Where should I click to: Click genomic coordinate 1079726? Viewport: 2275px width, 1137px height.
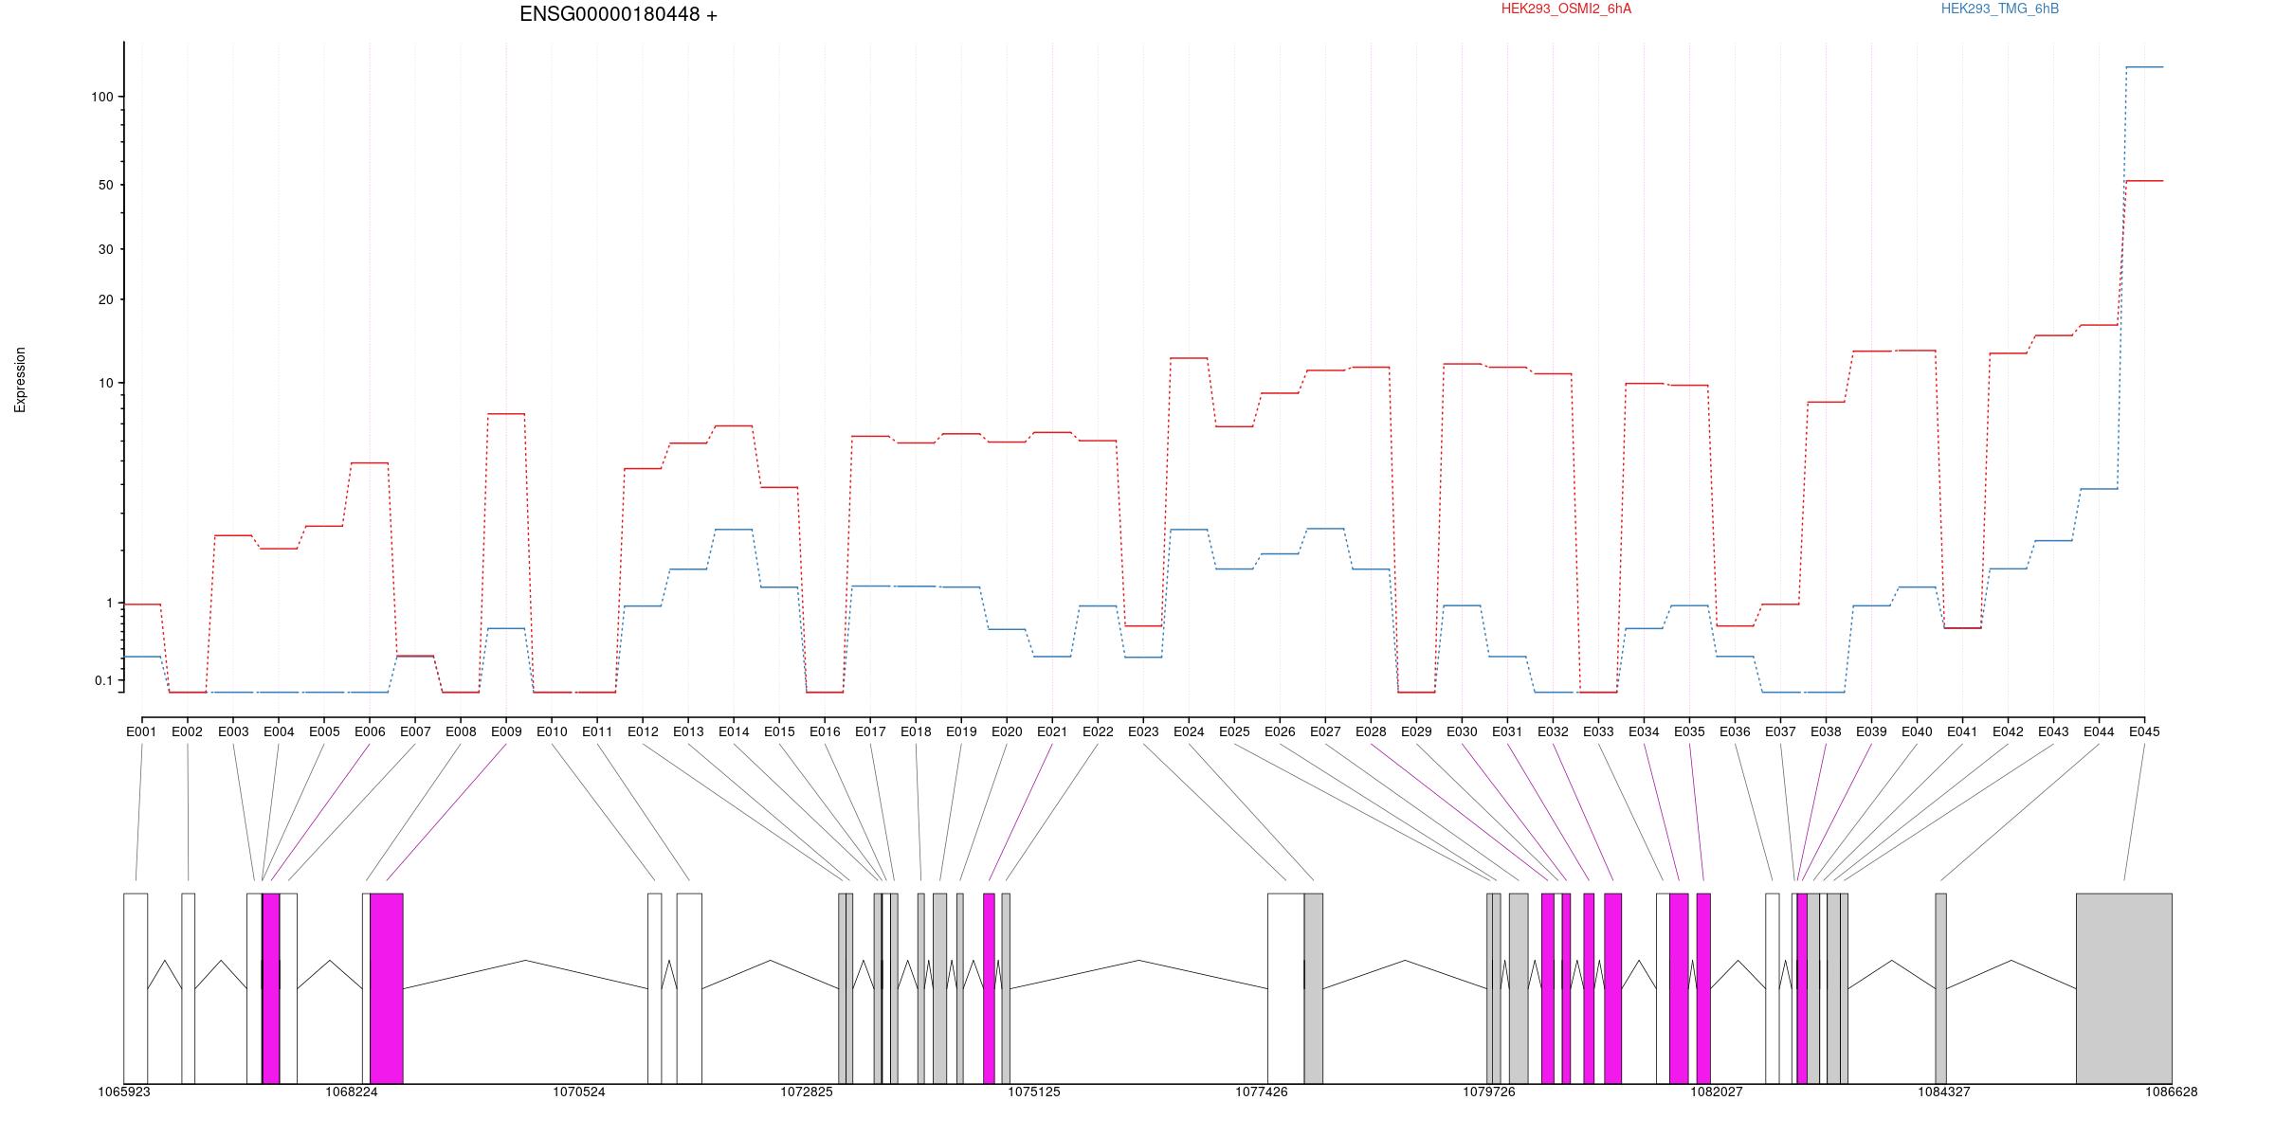(x=1489, y=1092)
